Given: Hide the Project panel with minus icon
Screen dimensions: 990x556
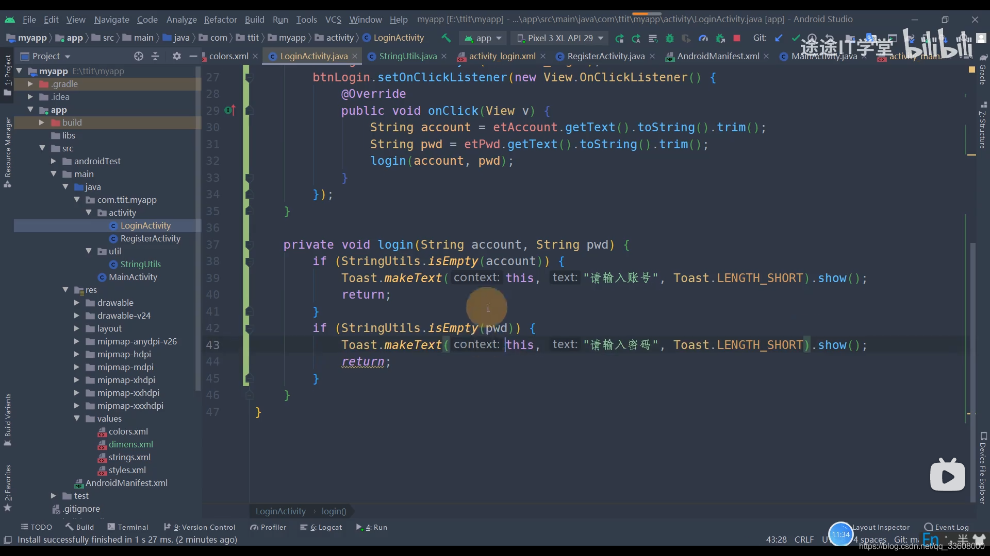Looking at the screenshot, I should click(x=193, y=56).
